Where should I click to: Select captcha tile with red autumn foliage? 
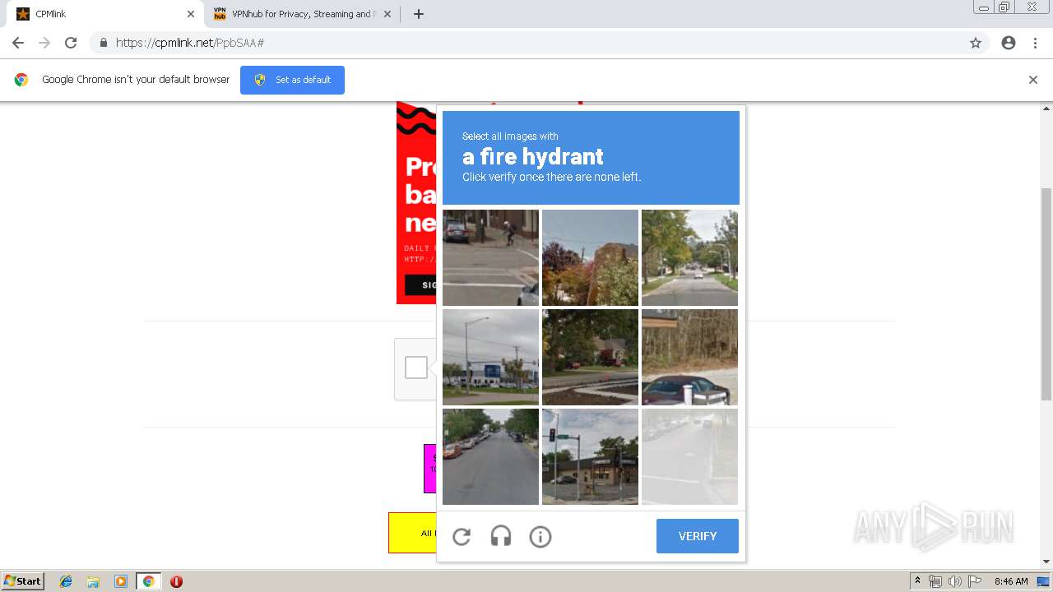(590, 257)
